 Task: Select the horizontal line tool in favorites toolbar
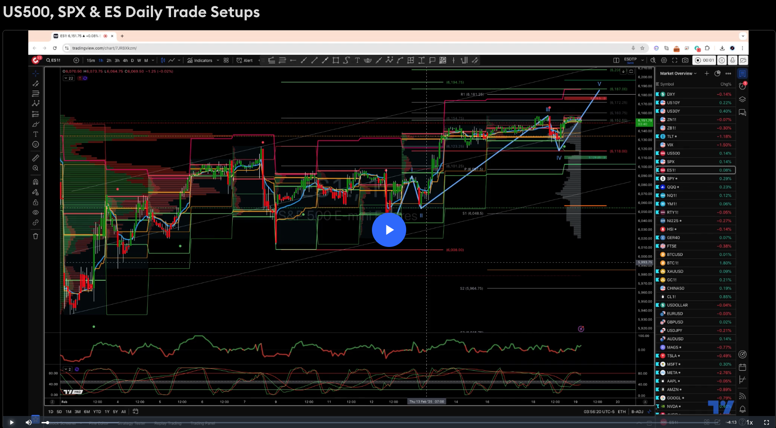click(293, 60)
